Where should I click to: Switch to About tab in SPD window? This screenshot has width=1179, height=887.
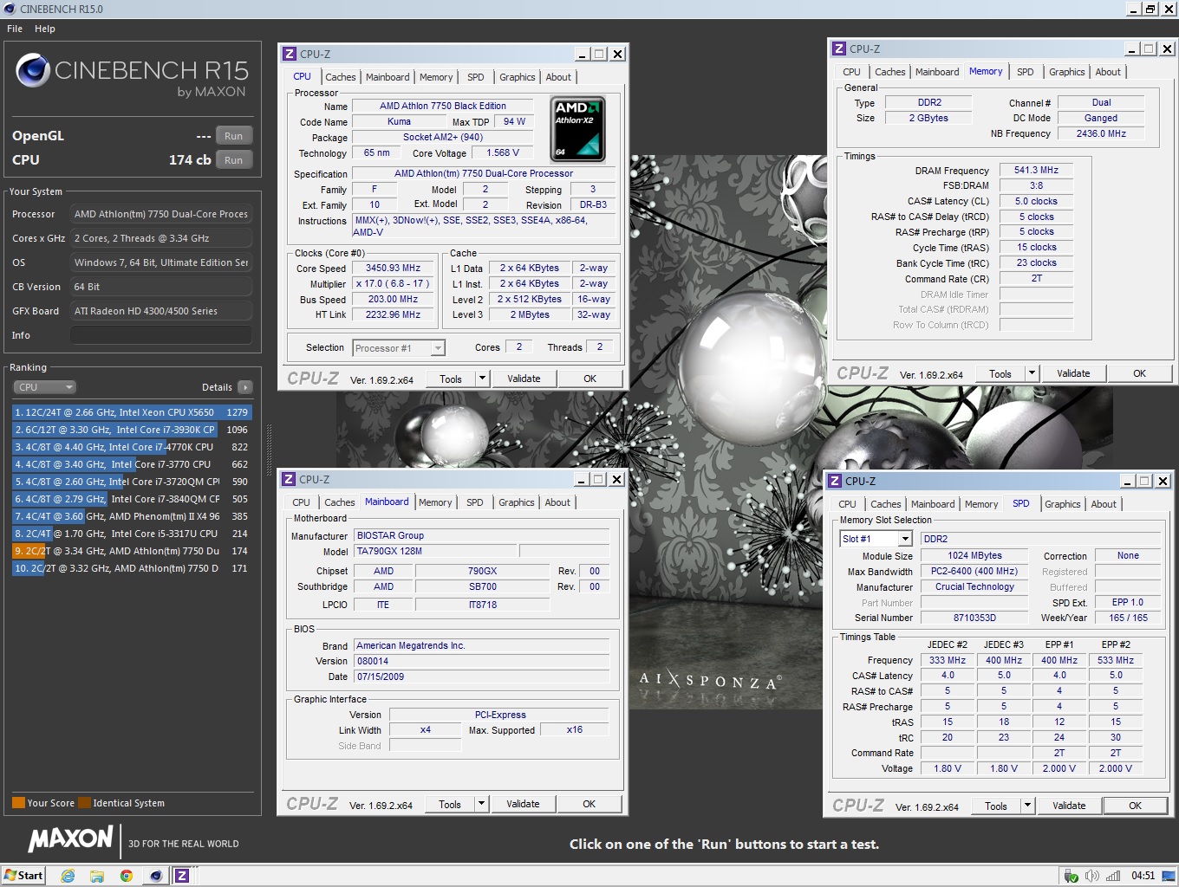point(1104,504)
